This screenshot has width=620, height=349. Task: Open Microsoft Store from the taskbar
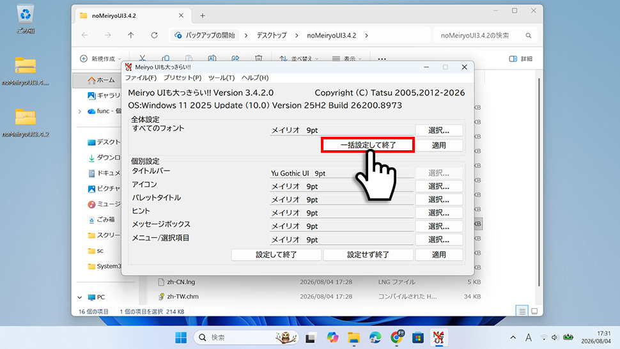tap(418, 337)
